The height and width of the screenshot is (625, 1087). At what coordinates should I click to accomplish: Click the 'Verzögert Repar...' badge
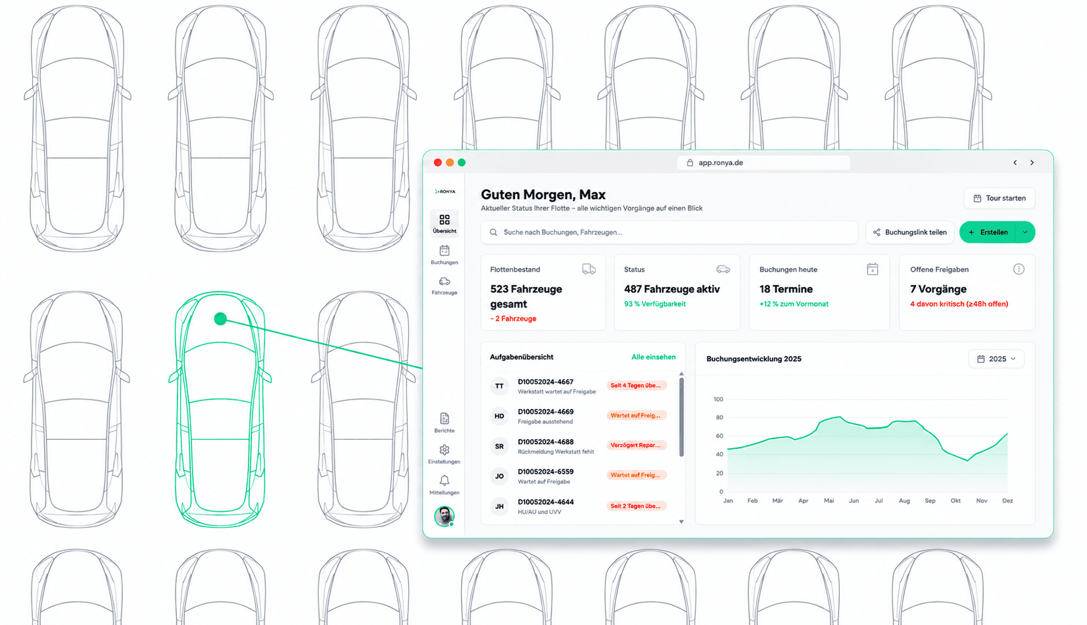(x=636, y=446)
